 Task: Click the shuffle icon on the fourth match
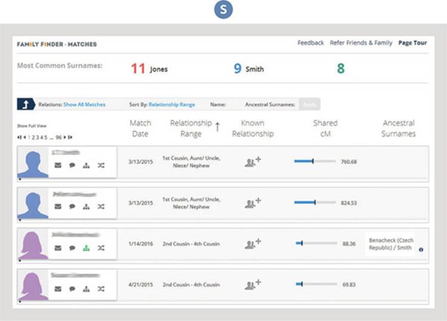click(x=101, y=289)
